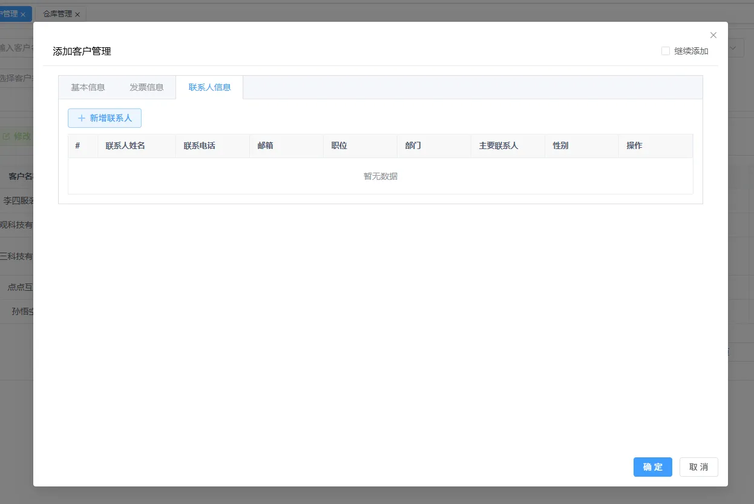Screen dimensions: 754x504
Task: Click the plus icon on 新增联系人
Action: [82, 118]
